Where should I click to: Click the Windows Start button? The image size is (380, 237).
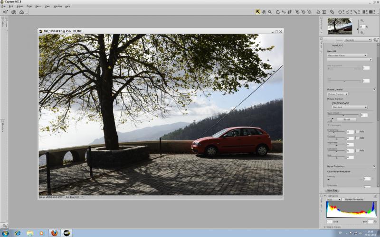pos(5,233)
